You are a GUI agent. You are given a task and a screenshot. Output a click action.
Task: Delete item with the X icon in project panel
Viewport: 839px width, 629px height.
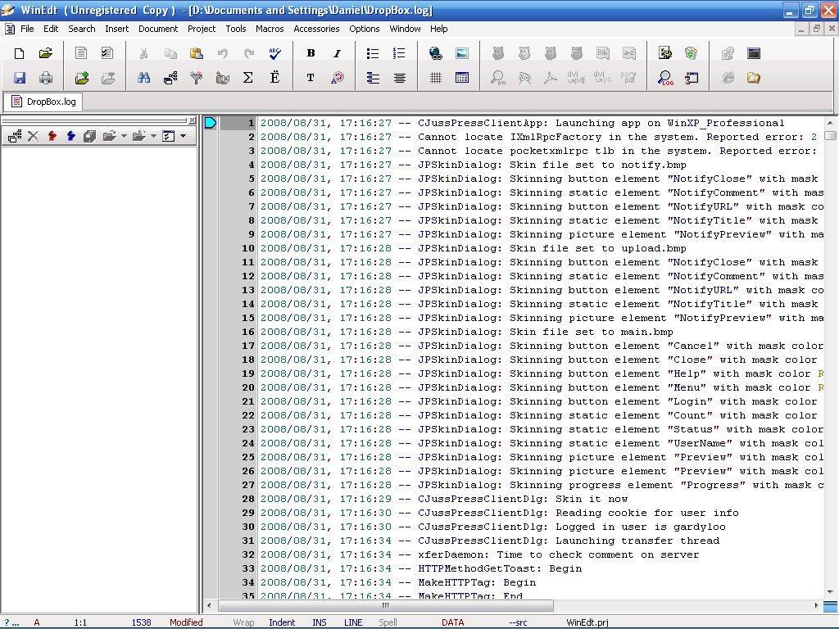[x=33, y=136]
